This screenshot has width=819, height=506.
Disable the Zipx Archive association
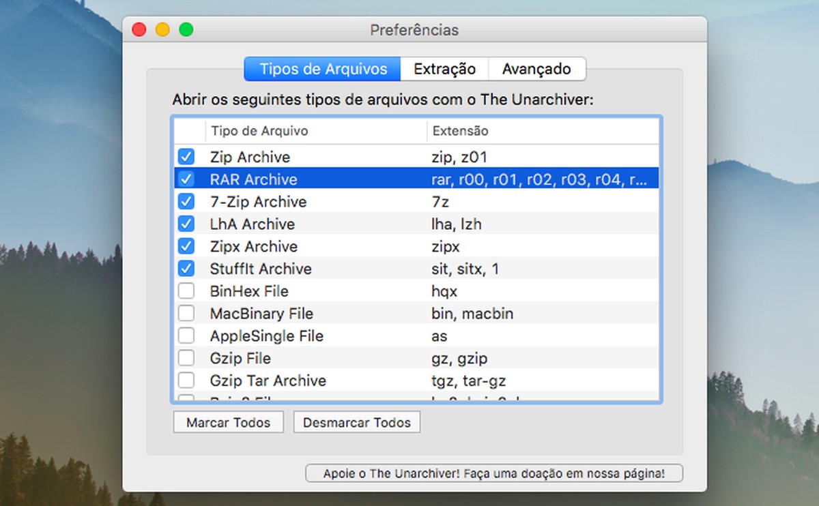pyautogui.click(x=186, y=246)
